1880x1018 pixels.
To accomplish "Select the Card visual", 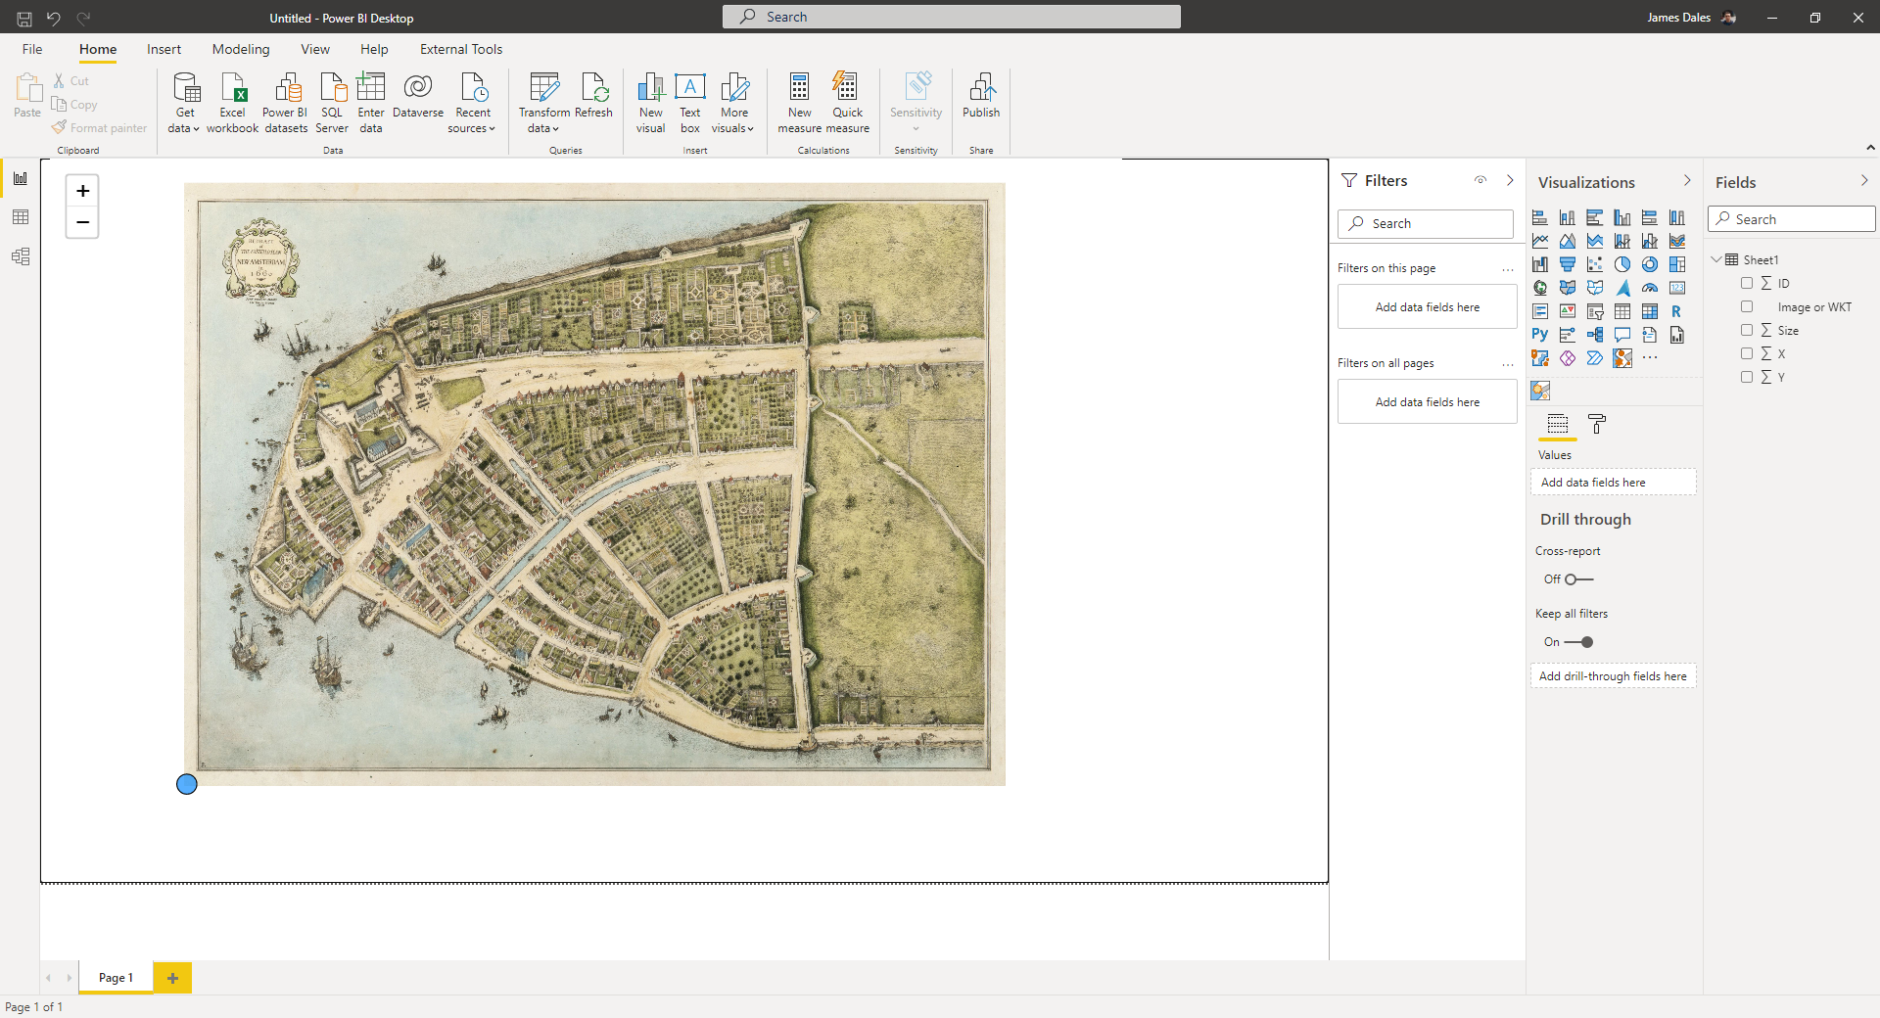I will (1677, 288).
